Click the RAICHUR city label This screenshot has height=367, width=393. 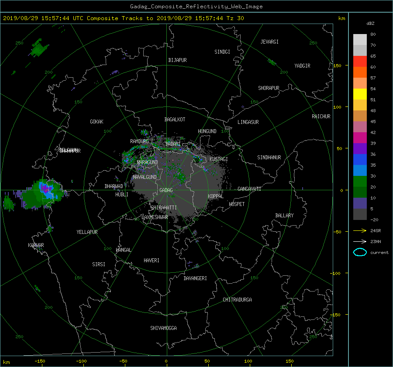321,117
